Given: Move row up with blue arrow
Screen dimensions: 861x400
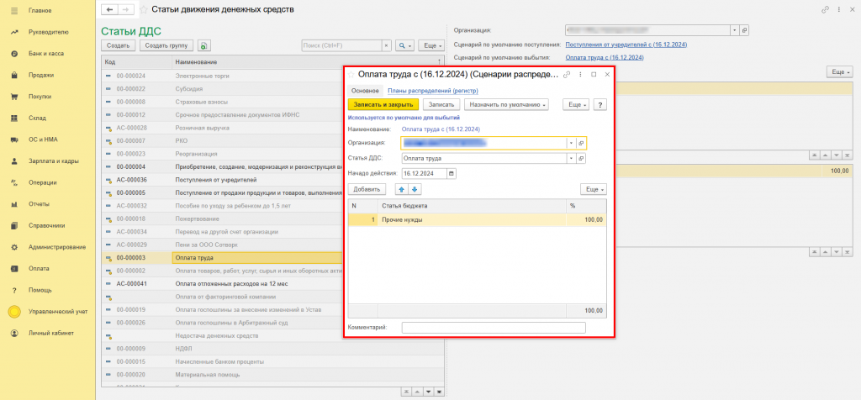Looking at the screenshot, I should [x=401, y=189].
